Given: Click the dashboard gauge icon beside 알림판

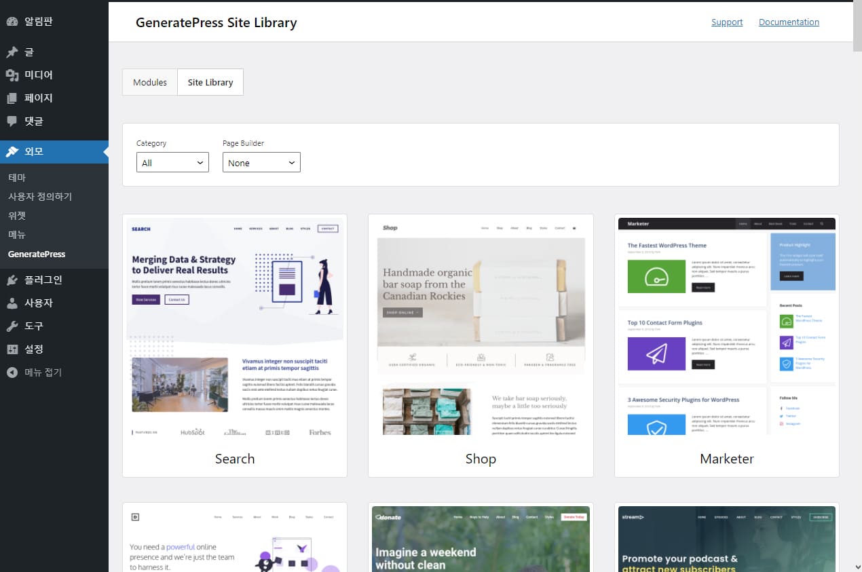Looking at the screenshot, I should [x=12, y=22].
